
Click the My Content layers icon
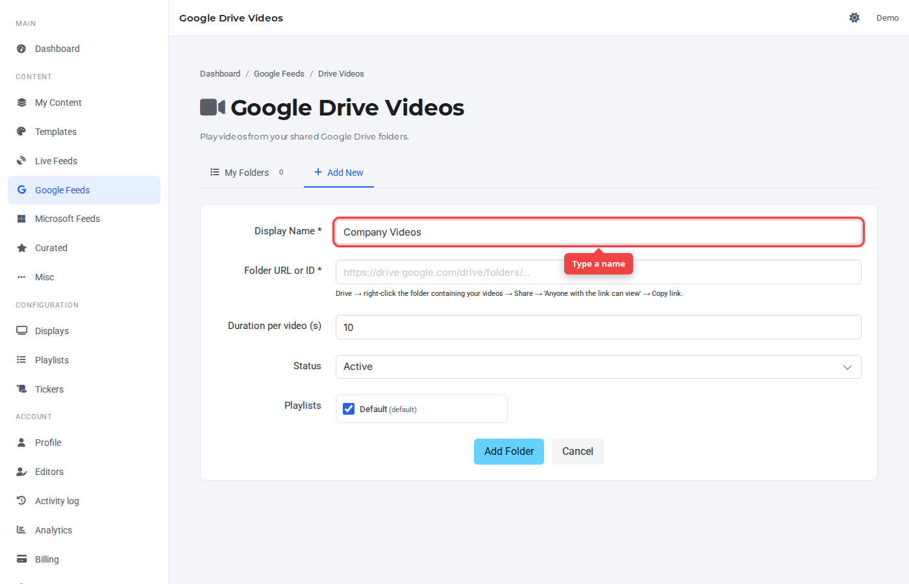21,103
